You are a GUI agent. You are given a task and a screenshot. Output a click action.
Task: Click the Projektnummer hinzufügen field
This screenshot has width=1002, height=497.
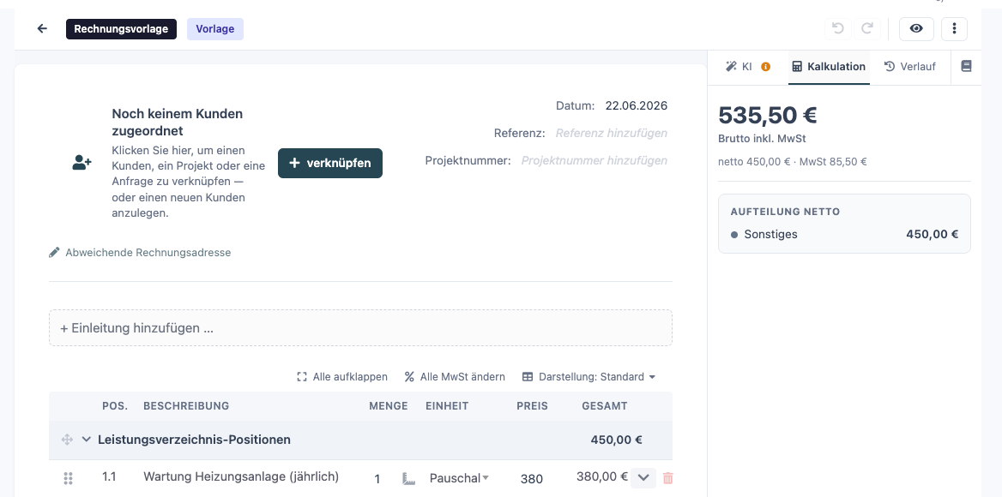595,160
